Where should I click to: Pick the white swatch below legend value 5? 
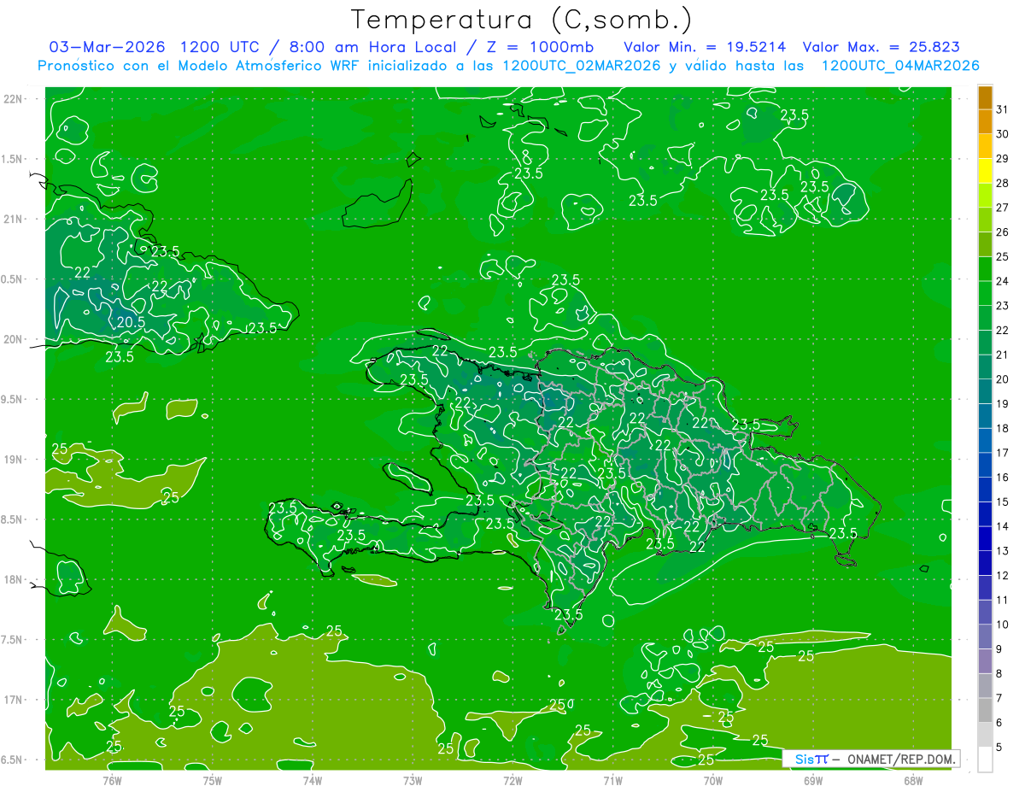[985, 760]
